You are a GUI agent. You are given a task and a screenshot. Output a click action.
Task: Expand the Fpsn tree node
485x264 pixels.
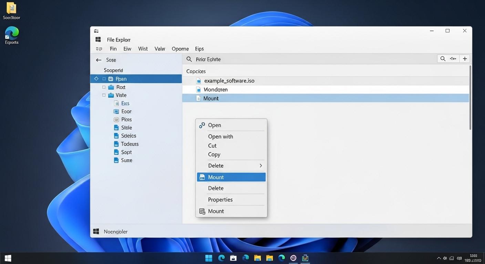(x=96, y=79)
